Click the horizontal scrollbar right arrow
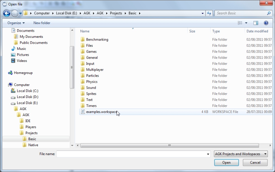275x172 pixels. pyautogui.click(x=270, y=146)
